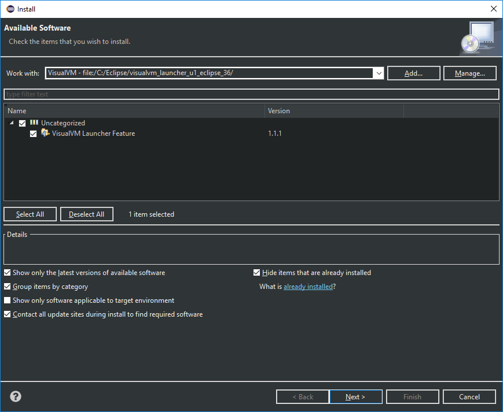Click the VisualVM Launcher Feature icon
Screen dimensions: 503x412
pos(45,133)
